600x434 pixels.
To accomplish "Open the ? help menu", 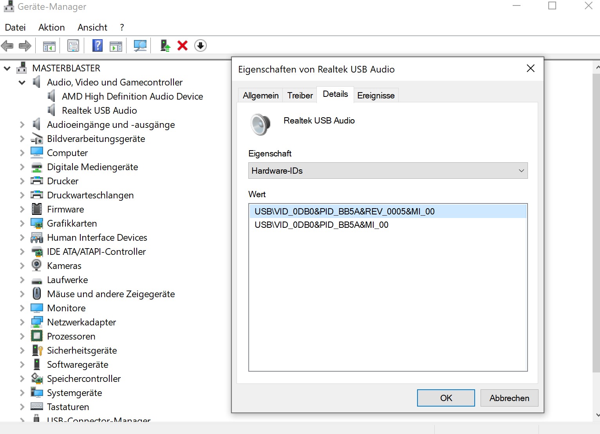I will point(122,27).
